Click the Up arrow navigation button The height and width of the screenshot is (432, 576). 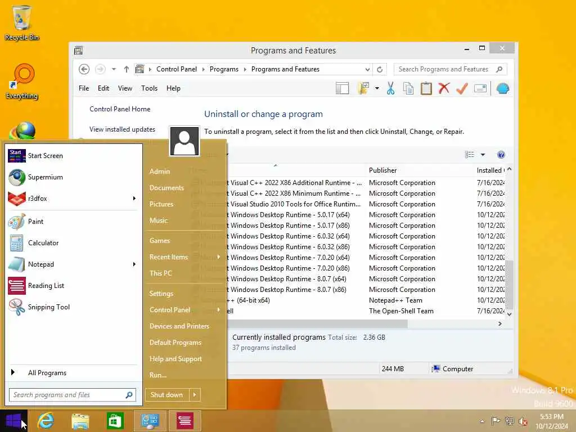[x=127, y=69]
